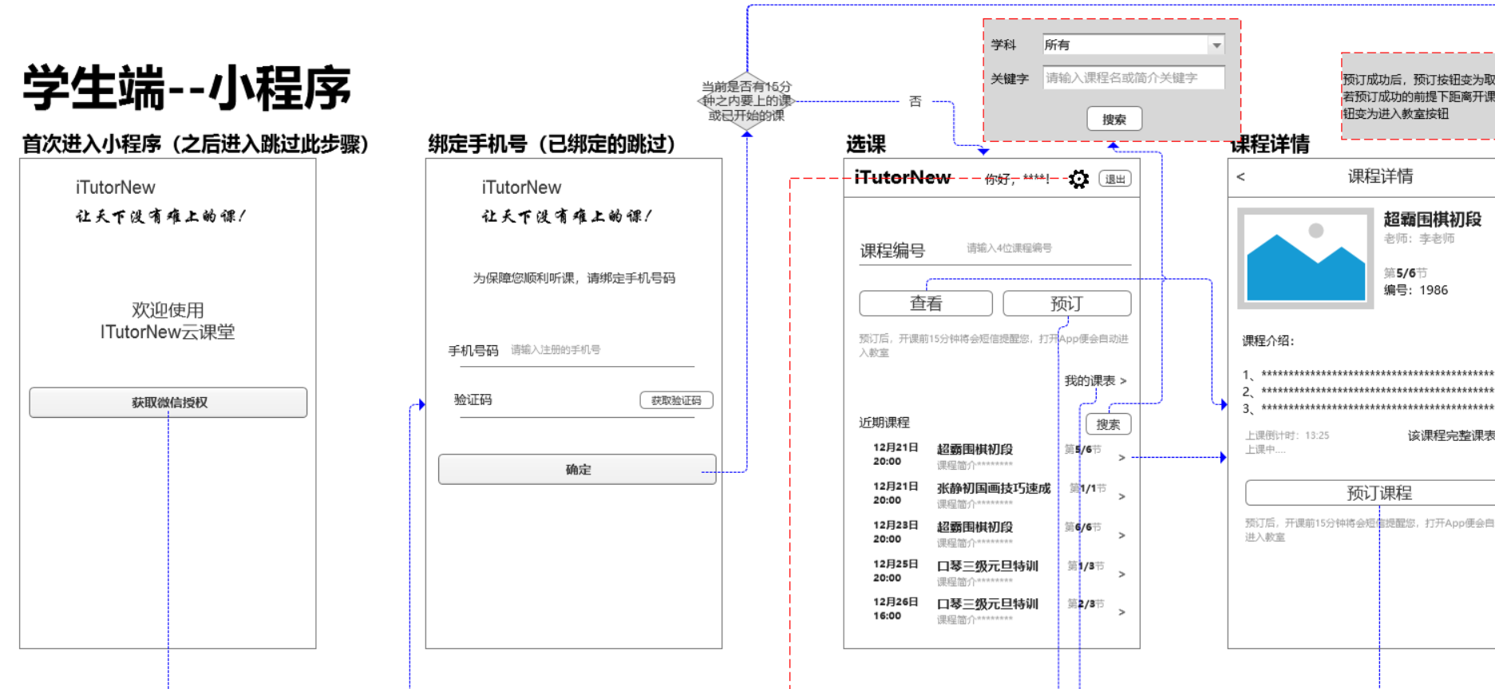Click 为保障您顺利听课 instruction text
This screenshot has height=689, width=1495.
coord(573,278)
